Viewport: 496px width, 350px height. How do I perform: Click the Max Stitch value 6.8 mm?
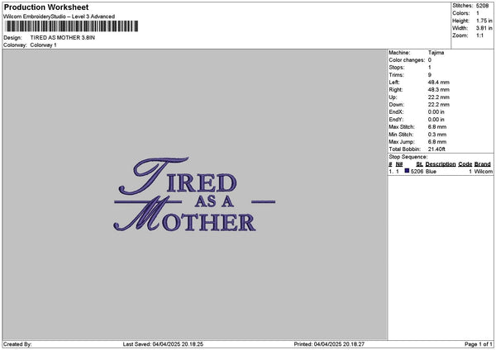[x=437, y=127]
